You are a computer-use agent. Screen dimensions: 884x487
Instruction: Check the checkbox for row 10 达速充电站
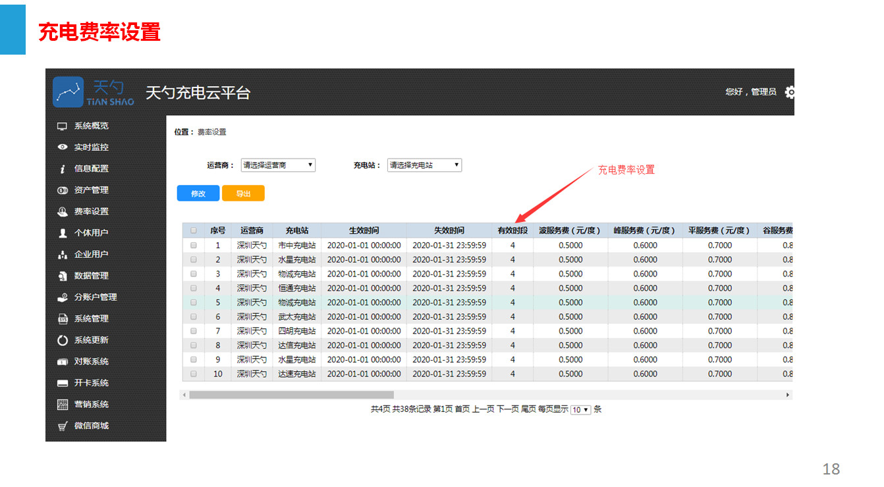194,374
